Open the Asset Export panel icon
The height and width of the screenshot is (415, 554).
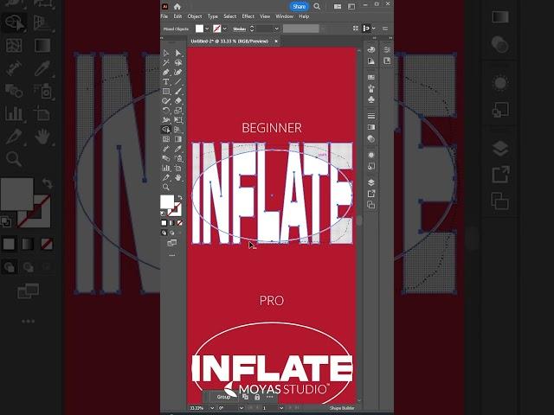(x=371, y=194)
